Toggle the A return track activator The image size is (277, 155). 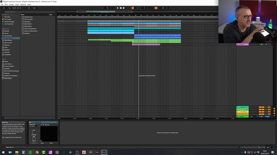click(x=261, y=107)
